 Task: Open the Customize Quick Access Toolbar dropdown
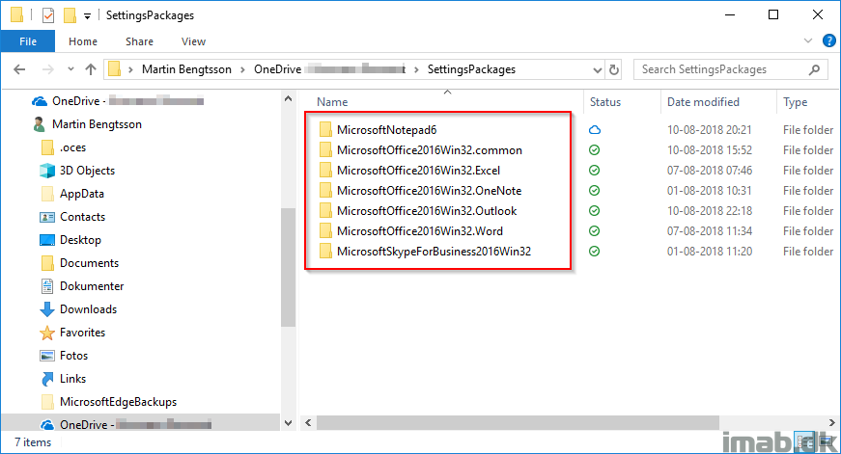(87, 16)
